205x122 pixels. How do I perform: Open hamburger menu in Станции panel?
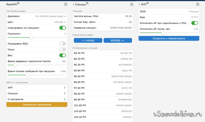click(x=132, y=4)
